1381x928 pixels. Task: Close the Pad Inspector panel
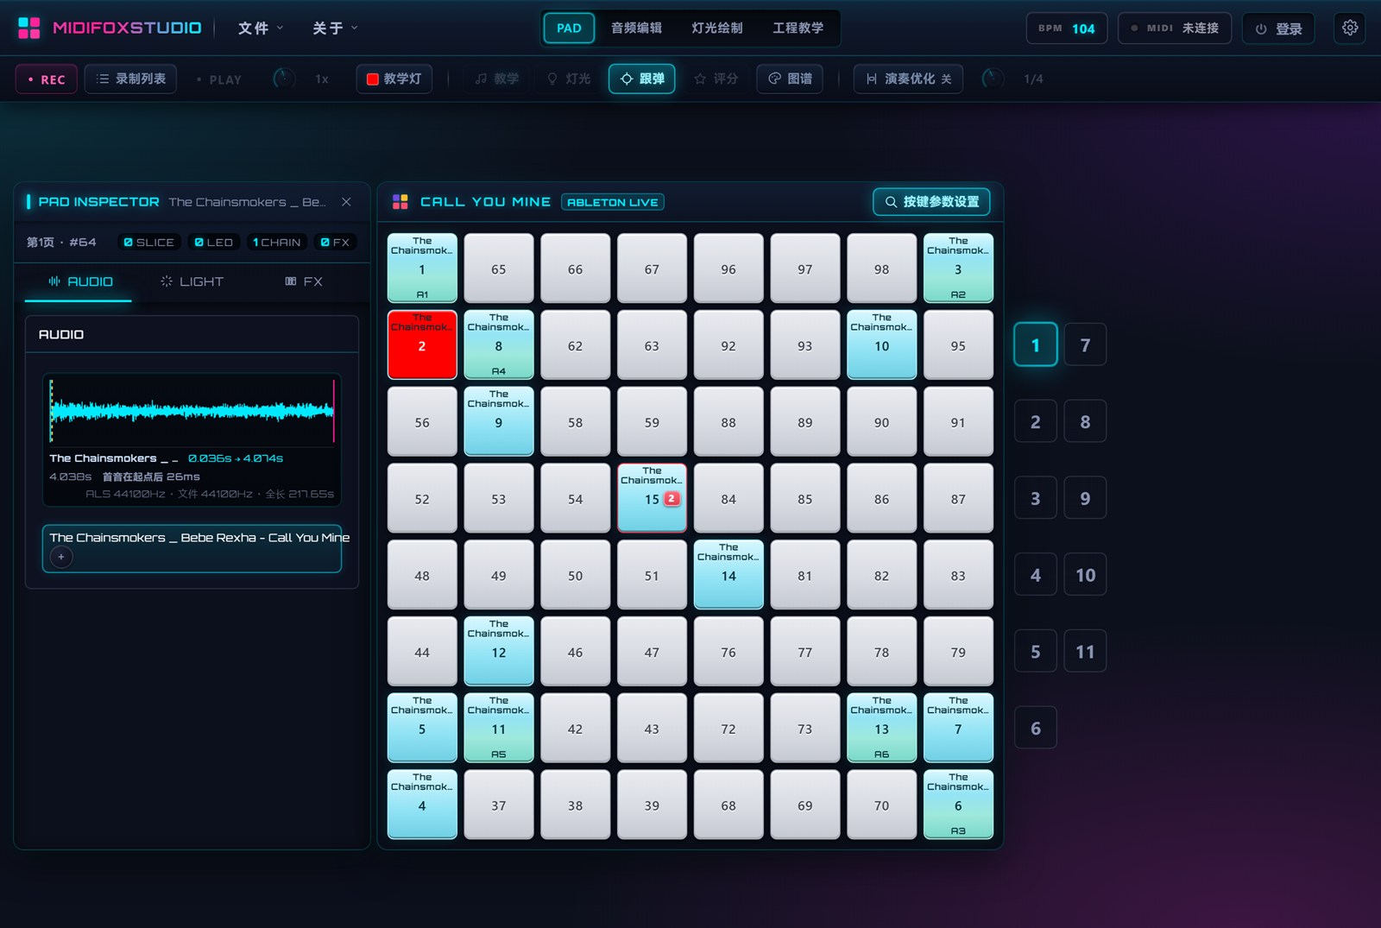point(346,202)
